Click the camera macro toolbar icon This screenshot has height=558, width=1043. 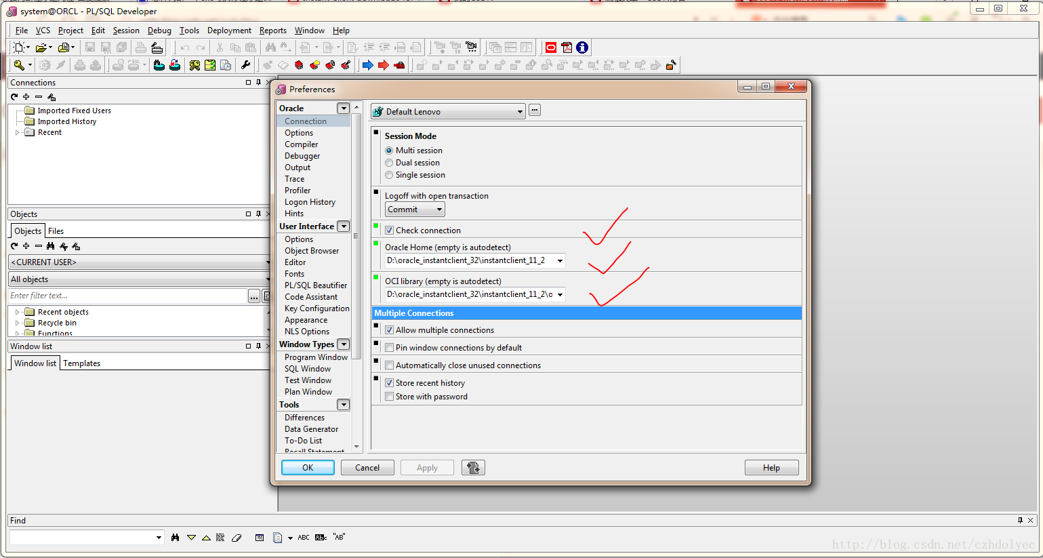(471, 47)
